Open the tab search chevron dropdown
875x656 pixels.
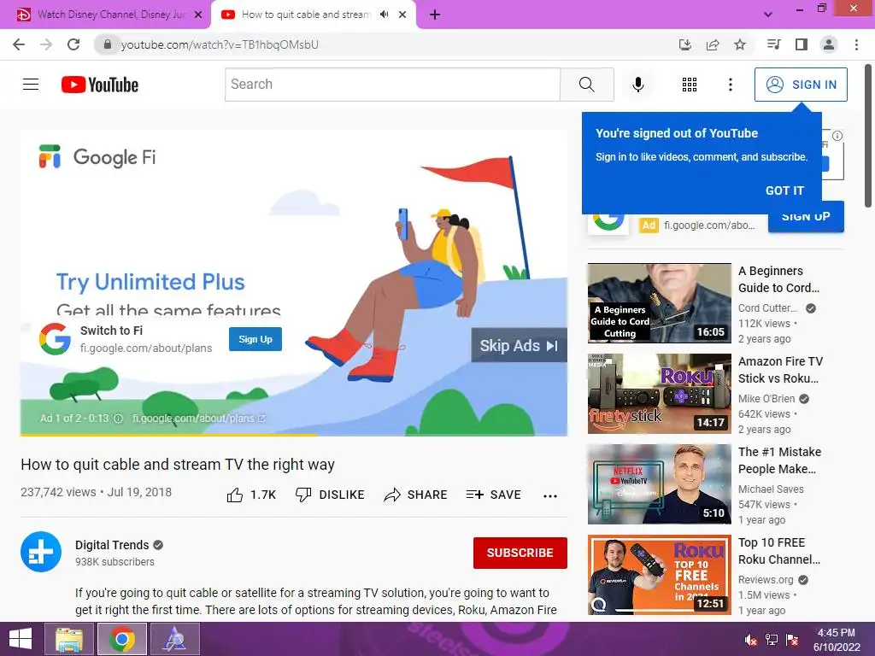tap(768, 15)
